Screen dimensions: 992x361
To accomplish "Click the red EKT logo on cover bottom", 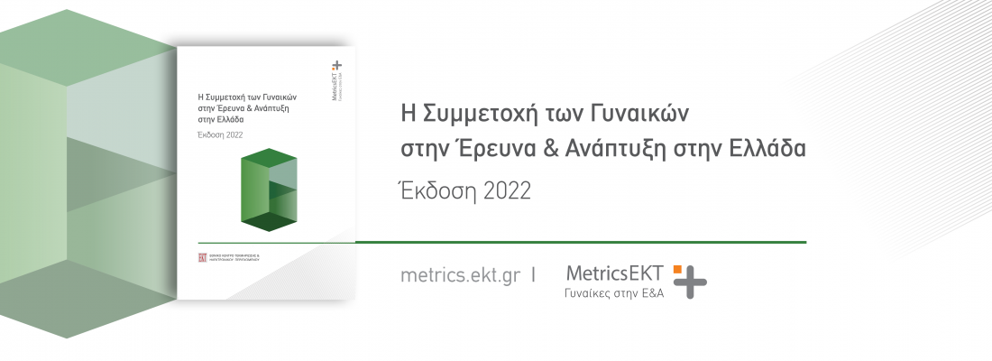I will pos(202,258).
